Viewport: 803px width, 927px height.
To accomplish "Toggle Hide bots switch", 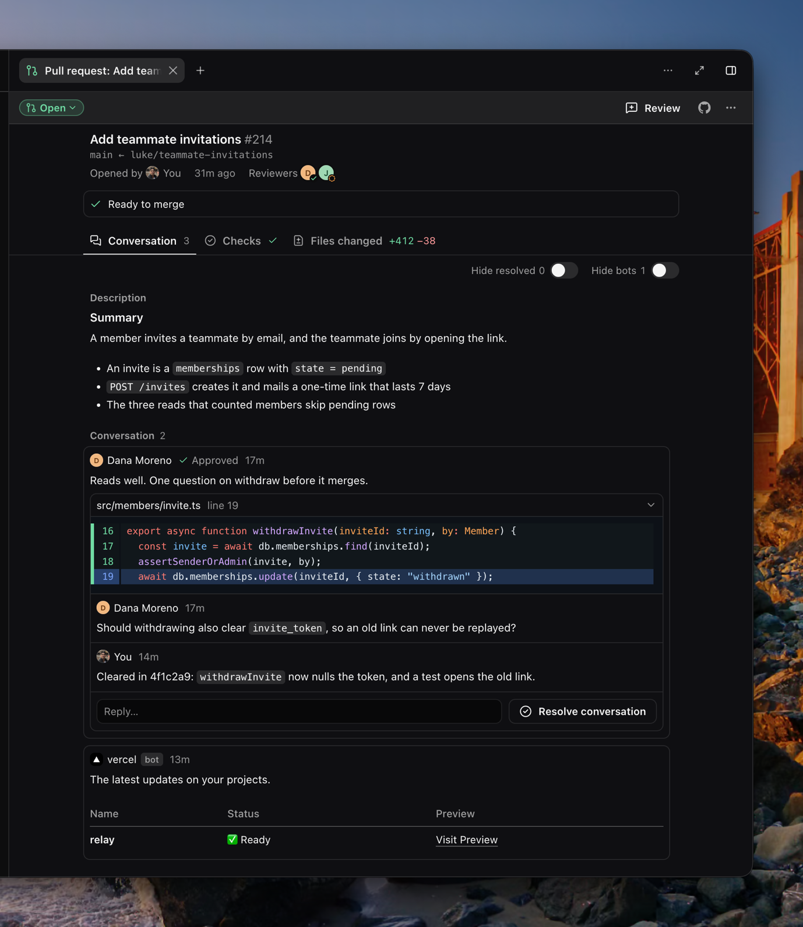I will 664,270.
